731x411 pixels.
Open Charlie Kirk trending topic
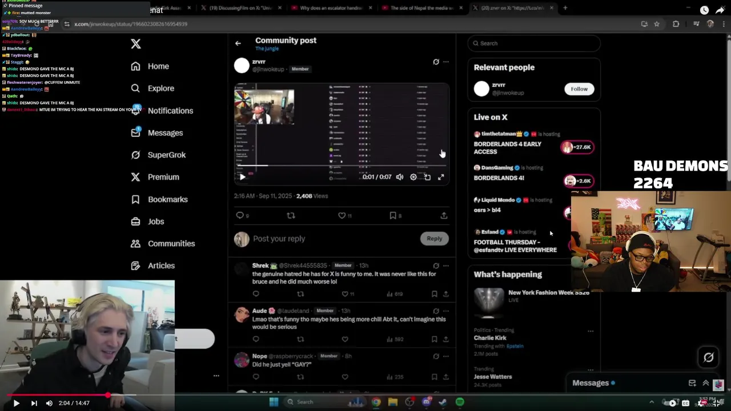click(x=491, y=338)
